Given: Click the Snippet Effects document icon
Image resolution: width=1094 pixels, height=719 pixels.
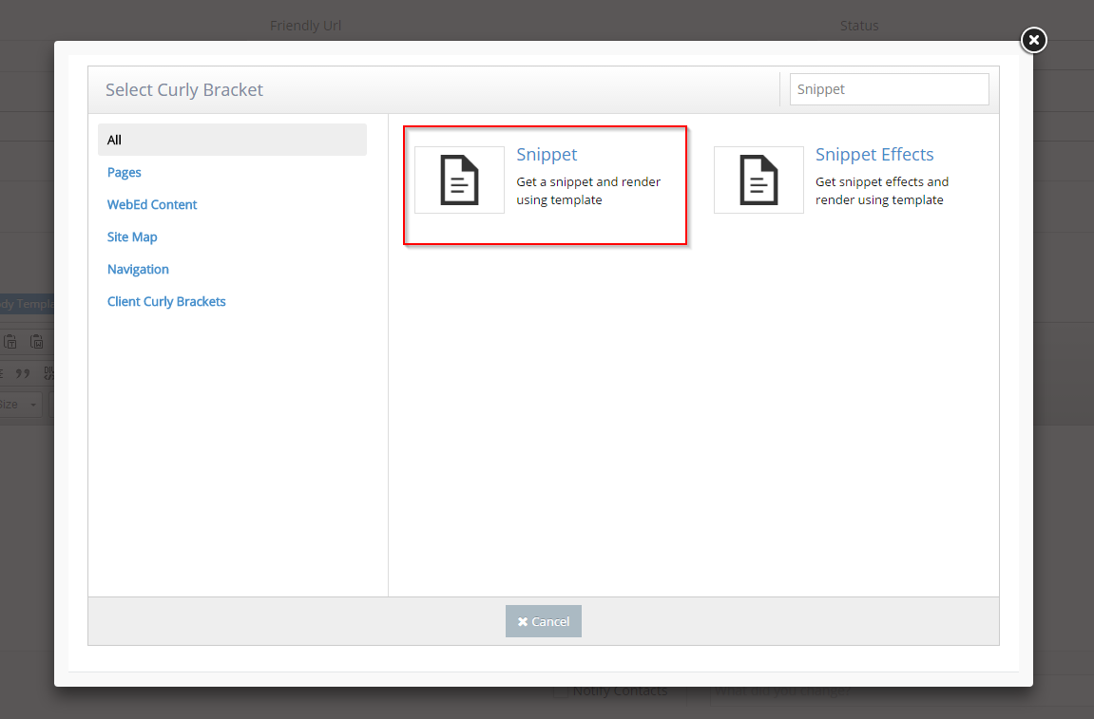Looking at the screenshot, I should pos(758,180).
